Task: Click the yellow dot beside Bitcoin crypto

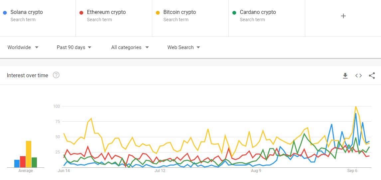Action: point(158,13)
